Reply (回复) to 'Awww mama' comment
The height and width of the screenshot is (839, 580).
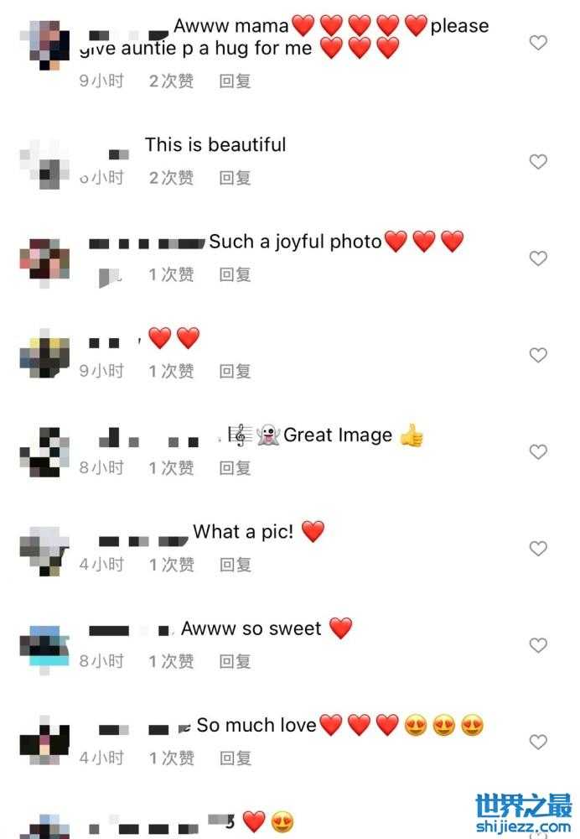(x=235, y=81)
